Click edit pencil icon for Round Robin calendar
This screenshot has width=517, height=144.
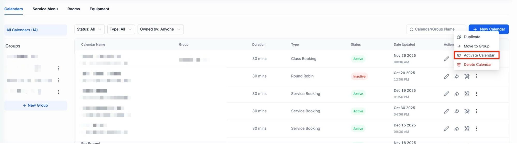coord(446,76)
